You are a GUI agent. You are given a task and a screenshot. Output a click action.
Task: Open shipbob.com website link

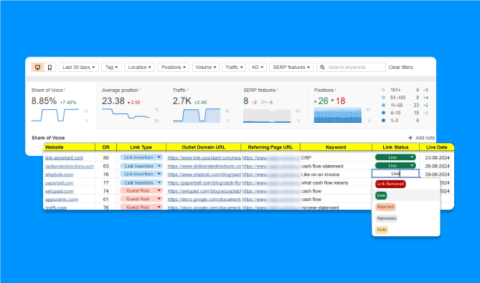pos(60,175)
